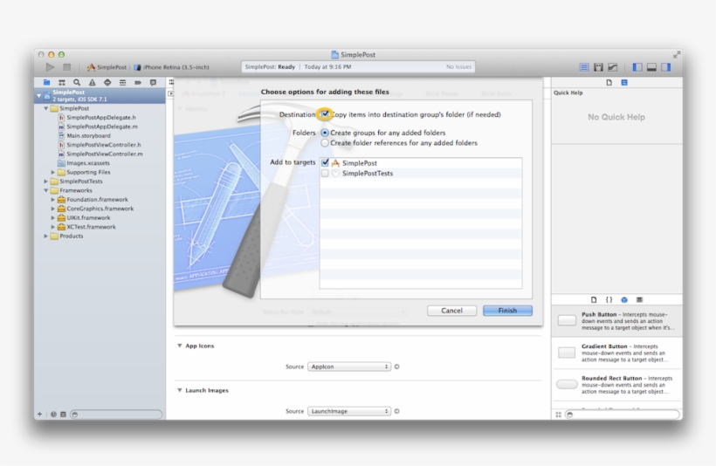
Task: Uncheck the SimplePost target checkbox
Action: (325, 162)
